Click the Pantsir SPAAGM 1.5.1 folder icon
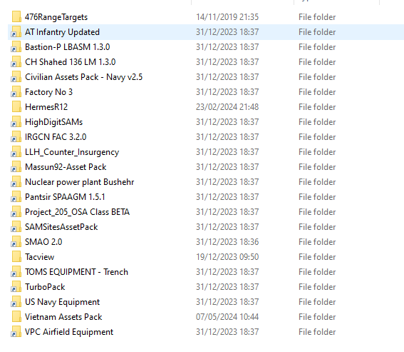The height and width of the screenshot is (352, 404). click(16, 196)
